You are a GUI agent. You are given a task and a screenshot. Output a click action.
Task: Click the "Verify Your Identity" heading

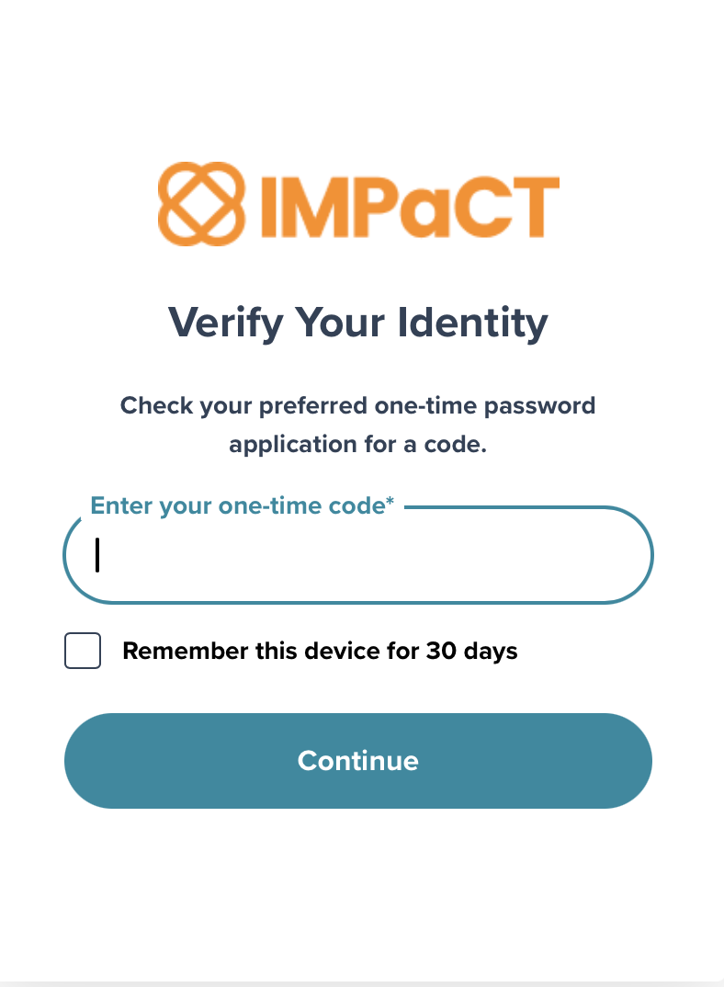click(358, 323)
